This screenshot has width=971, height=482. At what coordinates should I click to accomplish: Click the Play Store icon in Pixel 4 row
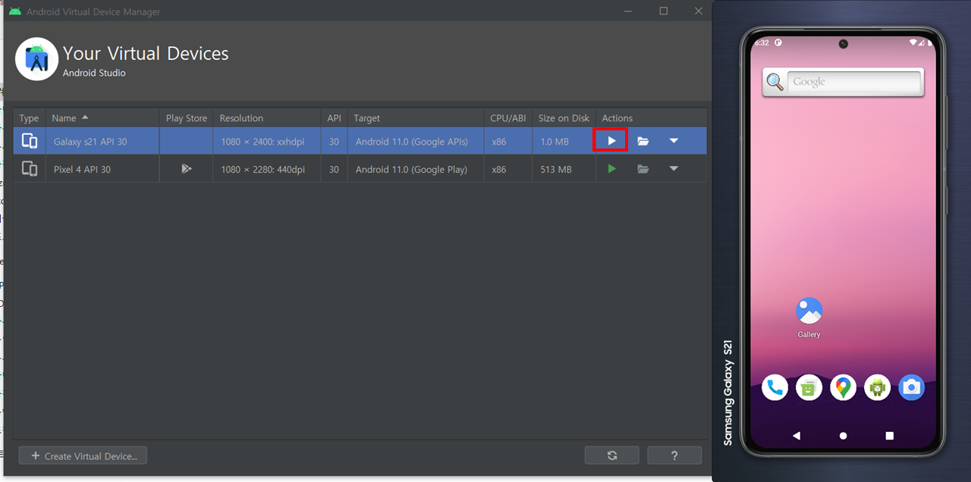[x=187, y=169]
